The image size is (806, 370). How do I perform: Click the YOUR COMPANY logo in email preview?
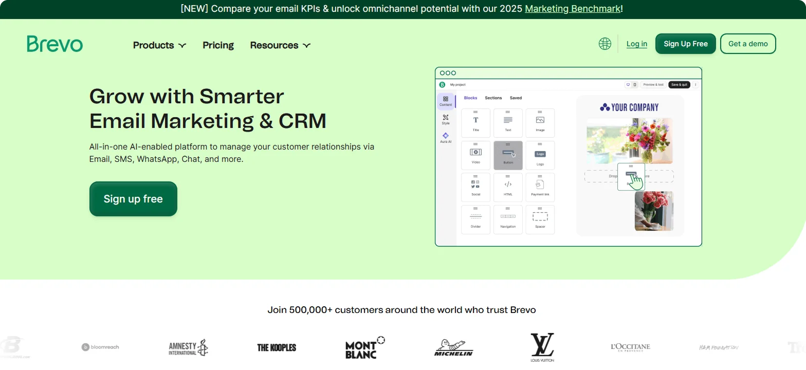coord(629,107)
